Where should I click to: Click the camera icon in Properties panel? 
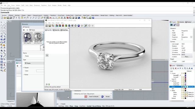(x=172, y=25)
